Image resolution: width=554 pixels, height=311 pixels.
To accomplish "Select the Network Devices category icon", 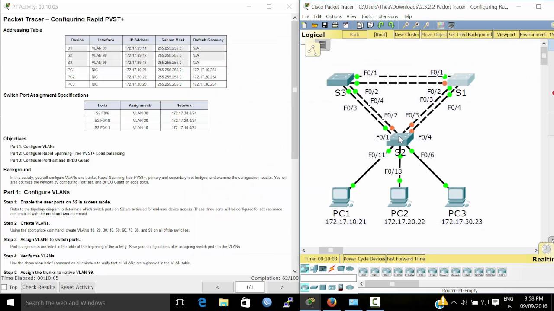I will pos(305,269).
